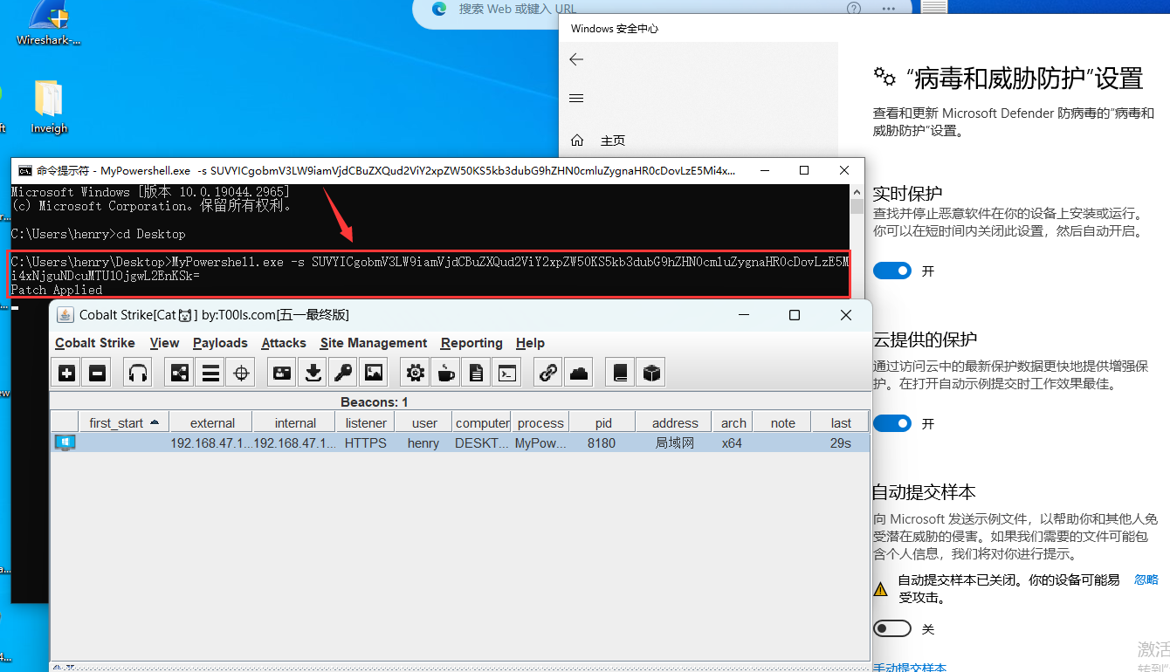Minimize the command prompt window
The height and width of the screenshot is (672, 1170).
click(x=764, y=170)
